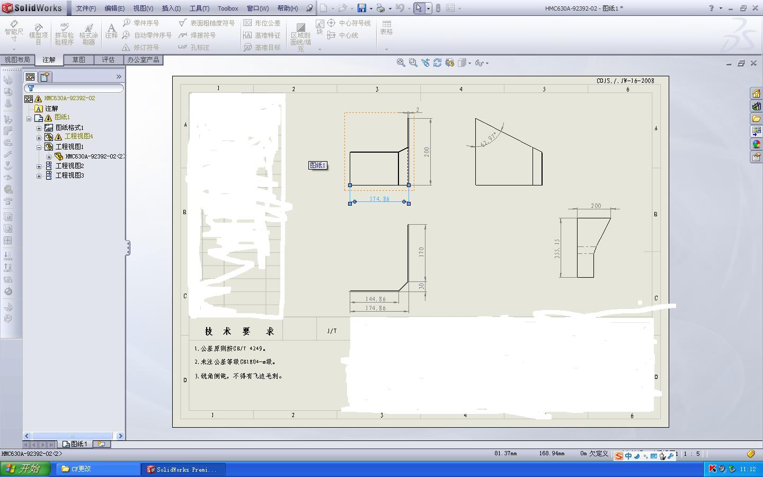This screenshot has width=763, height=477.
Task: Open the Smart Dimension dropdown arrow
Action: click(14, 49)
